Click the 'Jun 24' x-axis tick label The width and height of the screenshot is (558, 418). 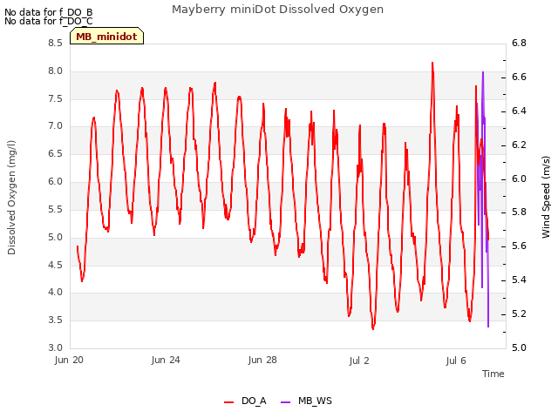(166, 360)
